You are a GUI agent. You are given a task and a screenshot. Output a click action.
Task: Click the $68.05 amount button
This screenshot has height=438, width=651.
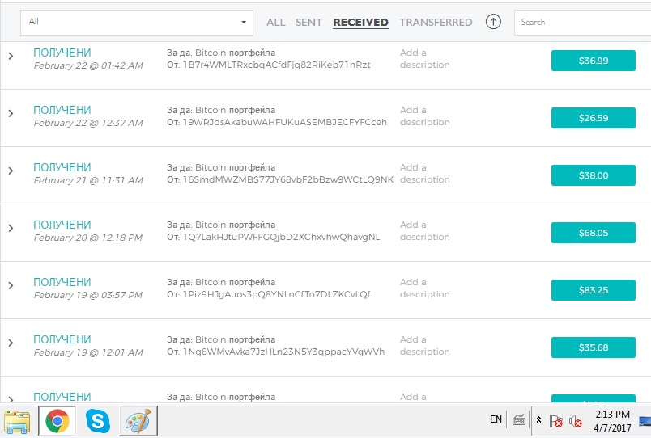tap(594, 233)
